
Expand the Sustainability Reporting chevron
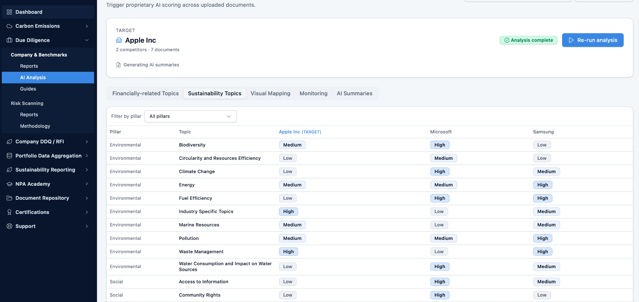tap(87, 170)
